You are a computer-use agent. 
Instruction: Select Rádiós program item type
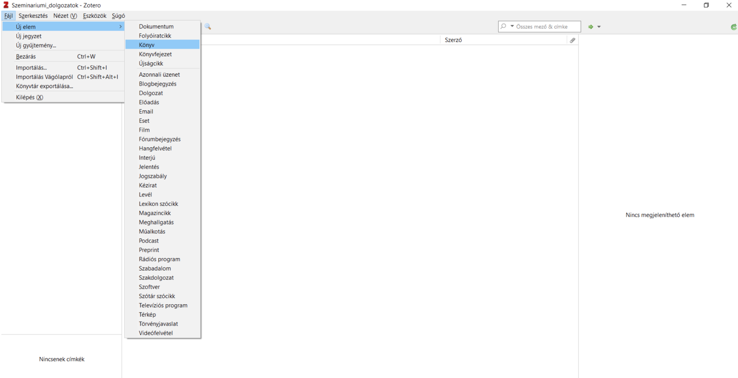click(162, 258)
